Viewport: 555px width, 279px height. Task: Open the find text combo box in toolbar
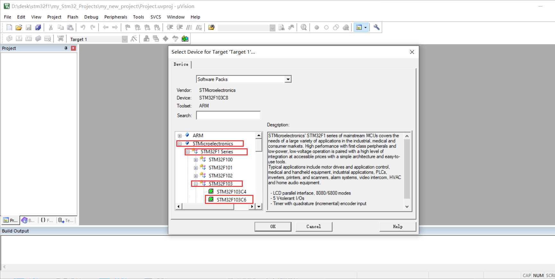(272, 28)
